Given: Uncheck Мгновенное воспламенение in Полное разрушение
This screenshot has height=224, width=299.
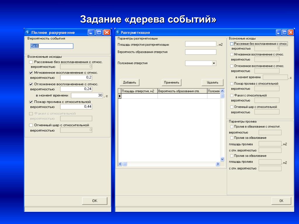Looking at the screenshot, I should [x=31, y=73].
